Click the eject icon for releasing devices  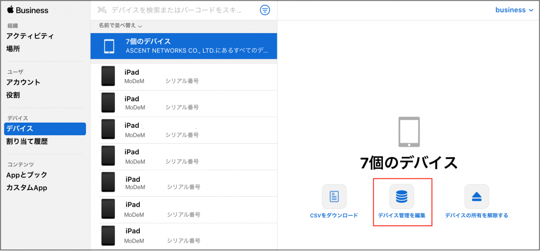(477, 197)
